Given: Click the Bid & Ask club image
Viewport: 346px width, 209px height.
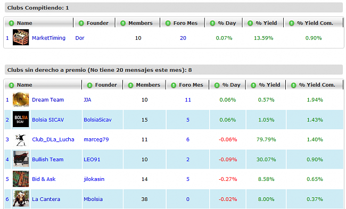Looking at the screenshot, I should (21, 179).
